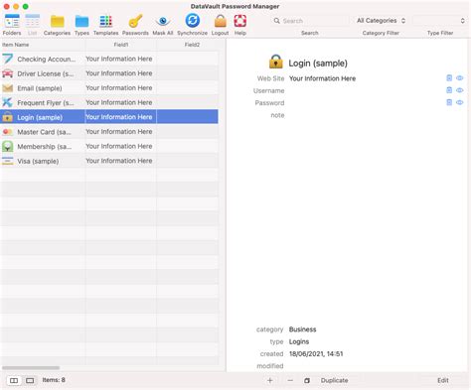Image resolution: width=471 pixels, height=390 pixels.
Task: Select the Email (sample) row
Action: tap(109, 88)
